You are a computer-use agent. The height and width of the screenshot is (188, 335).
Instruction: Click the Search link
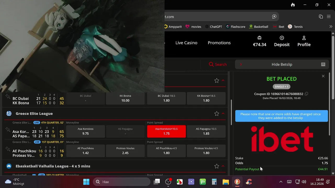click(218, 64)
